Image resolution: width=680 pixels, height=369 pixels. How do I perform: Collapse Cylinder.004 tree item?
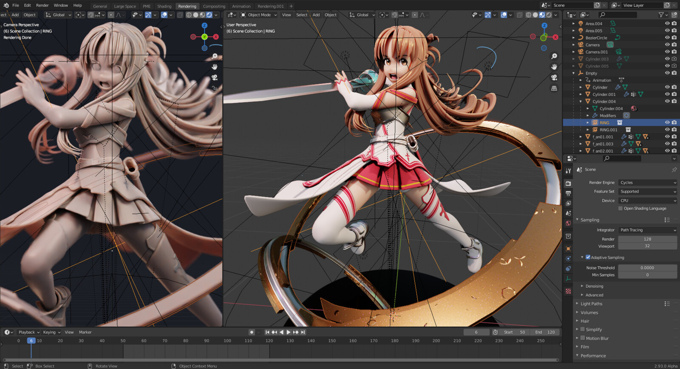581,101
